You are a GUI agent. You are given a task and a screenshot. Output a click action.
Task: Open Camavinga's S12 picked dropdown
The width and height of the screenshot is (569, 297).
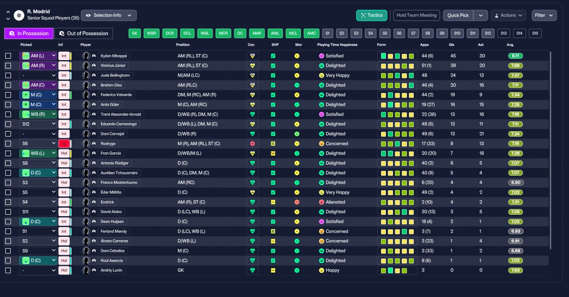coord(38,124)
